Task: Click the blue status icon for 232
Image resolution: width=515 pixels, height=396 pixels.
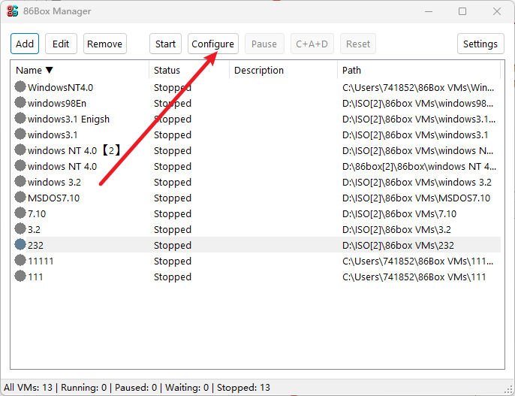Action: [20, 245]
